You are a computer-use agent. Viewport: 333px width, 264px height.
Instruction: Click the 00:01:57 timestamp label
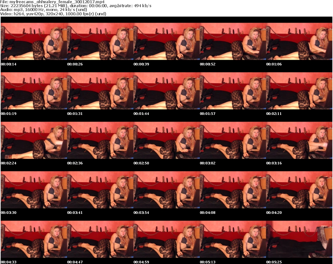207,114
